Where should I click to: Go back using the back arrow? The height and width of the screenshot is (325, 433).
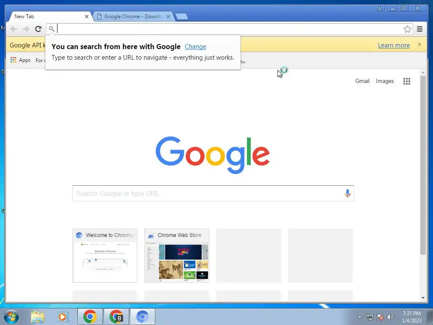click(x=14, y=29)
